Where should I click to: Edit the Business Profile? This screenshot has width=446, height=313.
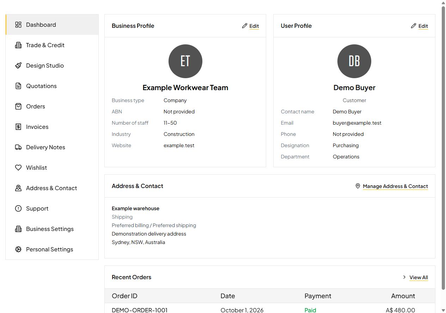click(254, 26)
